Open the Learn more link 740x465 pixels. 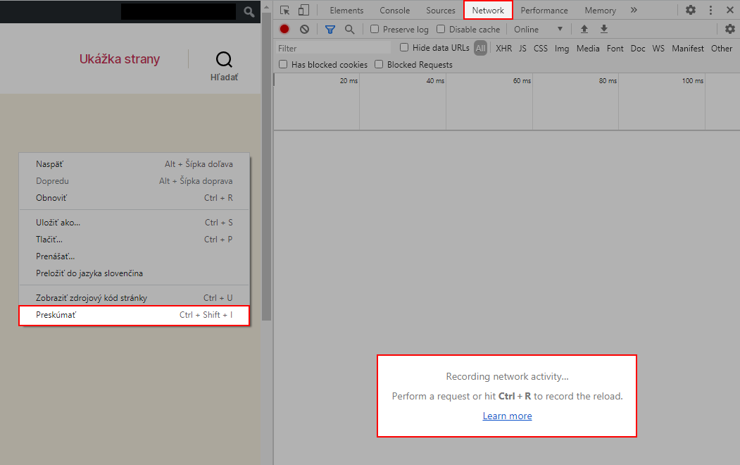point(507,416)
